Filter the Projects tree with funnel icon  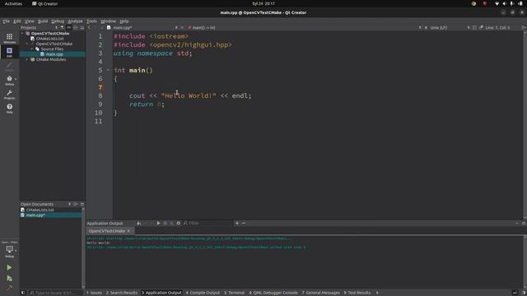point(63,27)
